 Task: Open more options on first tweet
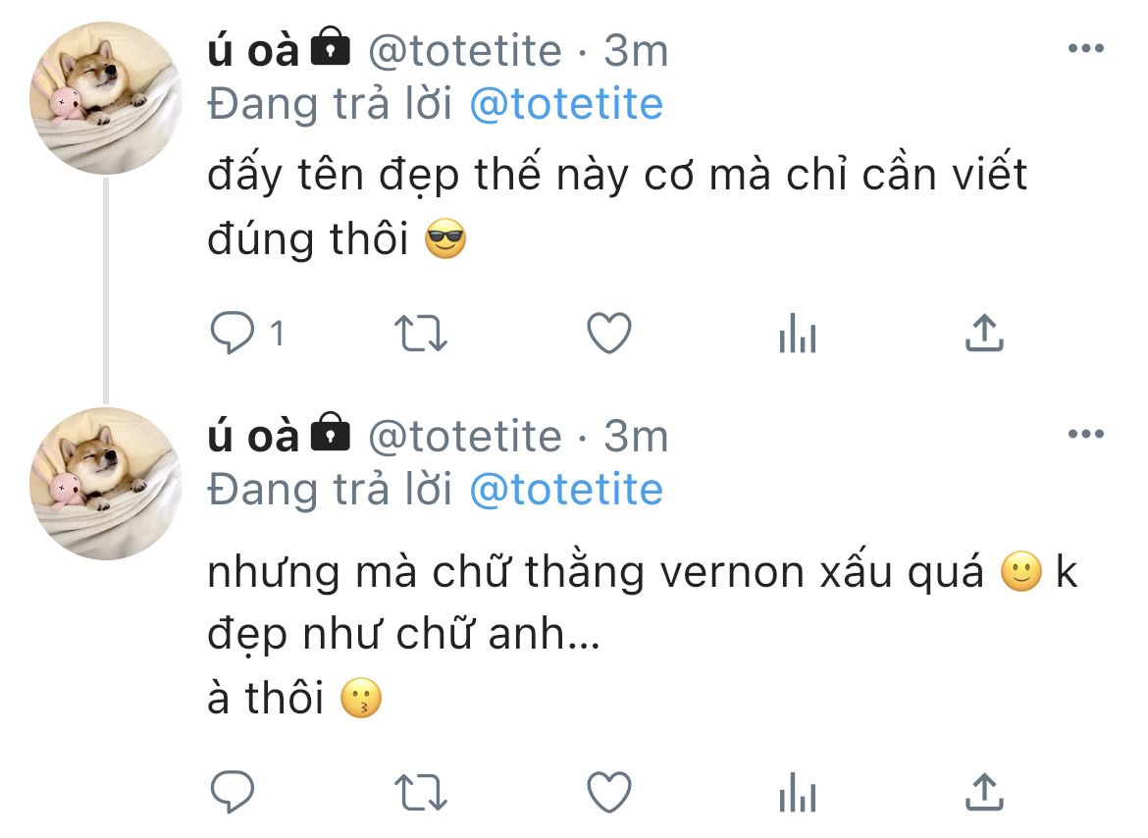click(1086, 48)
